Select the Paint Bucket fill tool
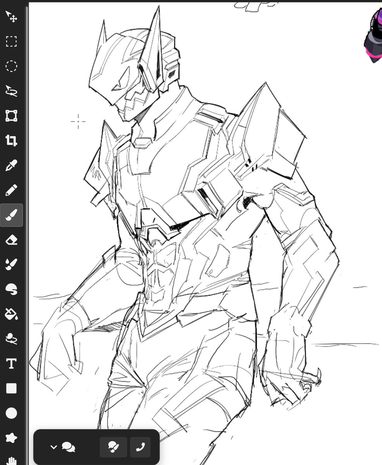This screenshot has height=465, width=382. (11, 314)
